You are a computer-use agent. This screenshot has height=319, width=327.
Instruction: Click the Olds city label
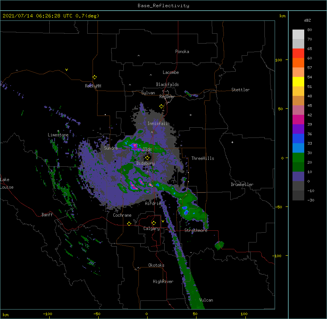click(x=147, y=149)
